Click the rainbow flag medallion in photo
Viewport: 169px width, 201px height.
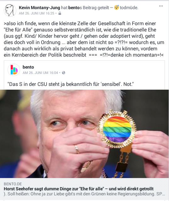[117, 130]
